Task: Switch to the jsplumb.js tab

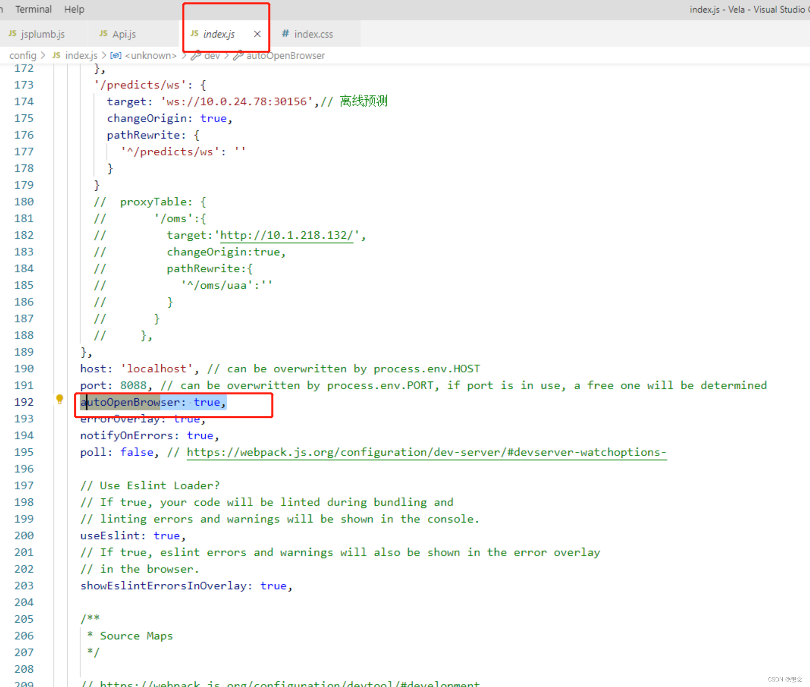Action: pos(43,34)
